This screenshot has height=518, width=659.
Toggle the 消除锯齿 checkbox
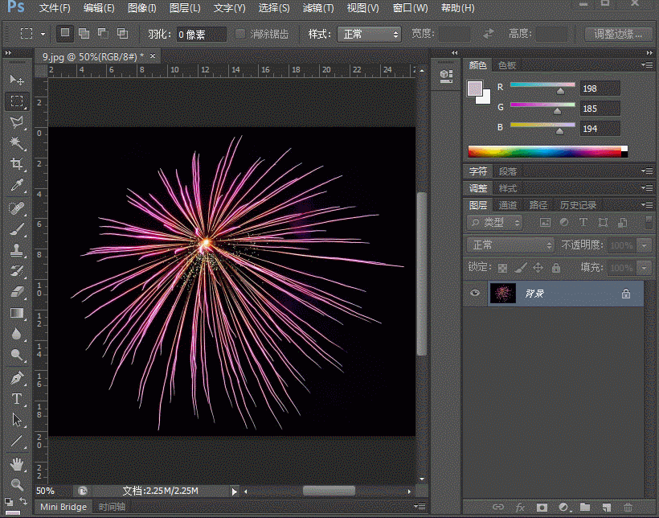(240, 35)
